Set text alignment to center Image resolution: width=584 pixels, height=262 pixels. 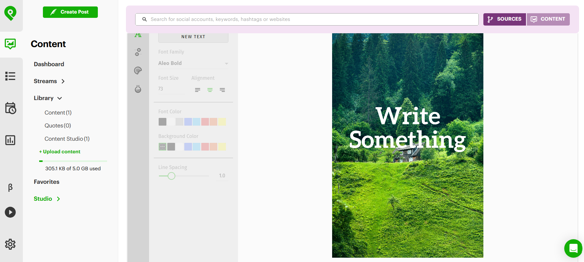[x=210, y=90]
